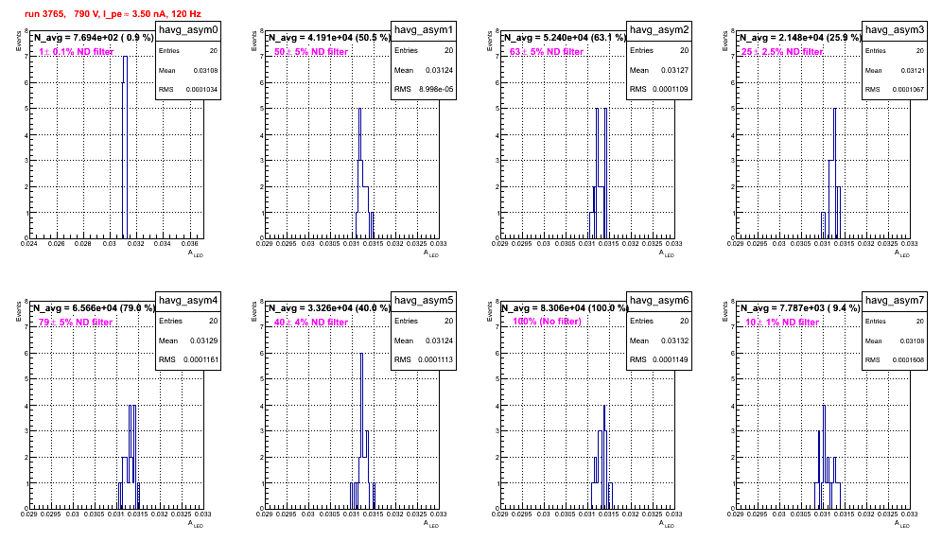The image size is (942, 541).
Task: Click the Entries row in havg_asym6 stats
Action: coord(659,321)
